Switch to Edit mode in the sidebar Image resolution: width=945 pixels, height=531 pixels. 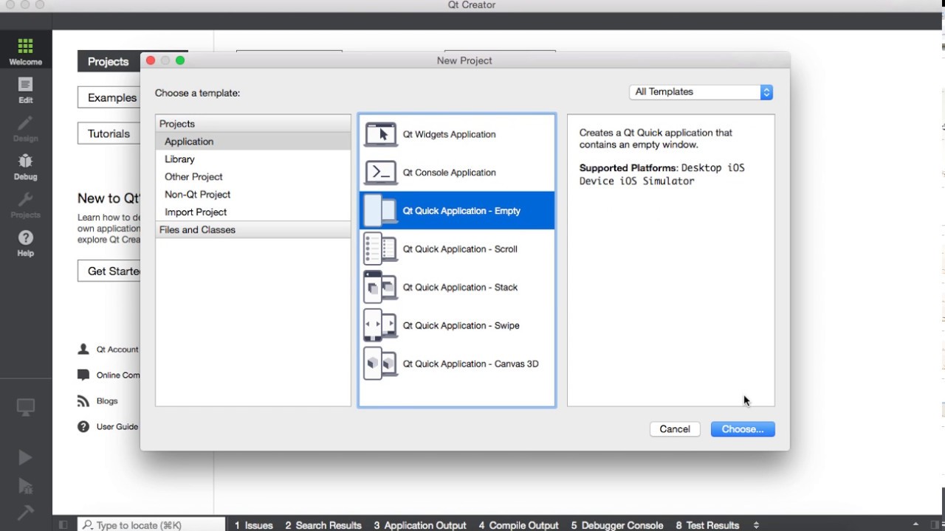pyautogui.click(x=26, y=90)
